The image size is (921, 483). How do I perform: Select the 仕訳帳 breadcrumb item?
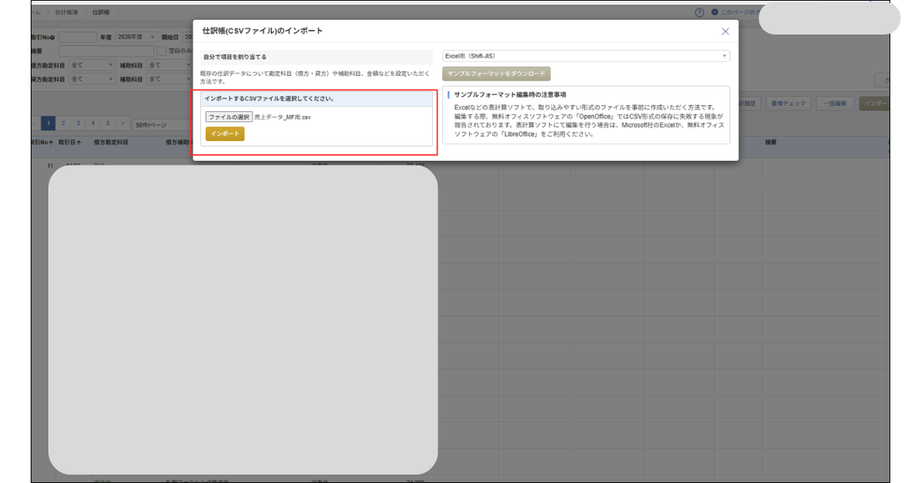click(101, 12)
